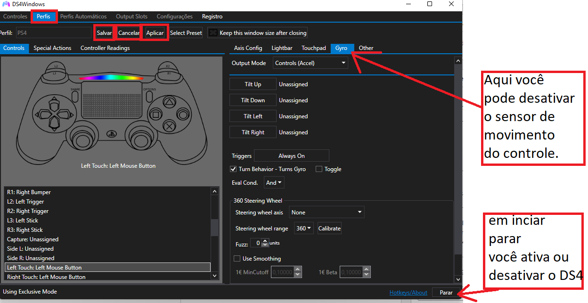
Task: Click the triangle button on the controller image
Action: pos(168,101)
